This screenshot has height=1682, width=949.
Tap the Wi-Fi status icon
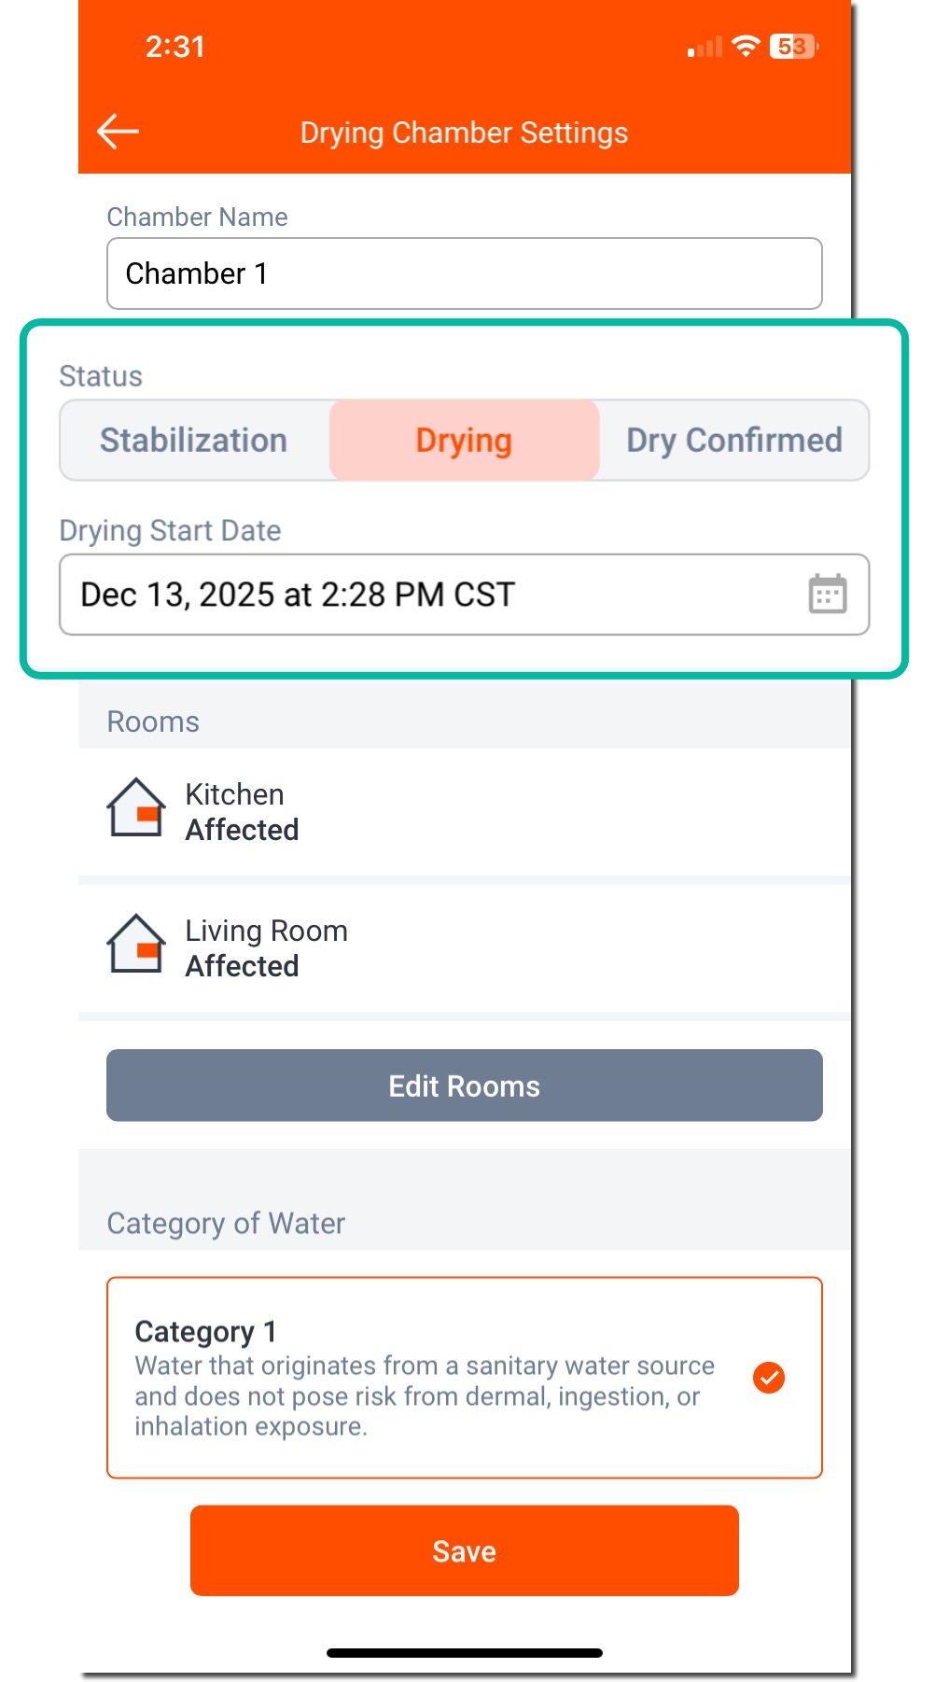click(746, 46)
